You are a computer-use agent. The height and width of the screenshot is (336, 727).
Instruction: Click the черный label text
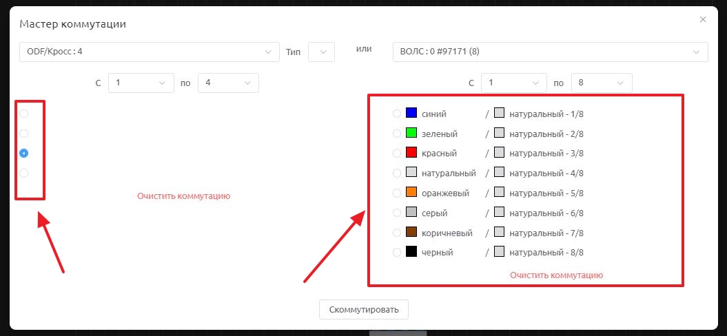(437, 253)
